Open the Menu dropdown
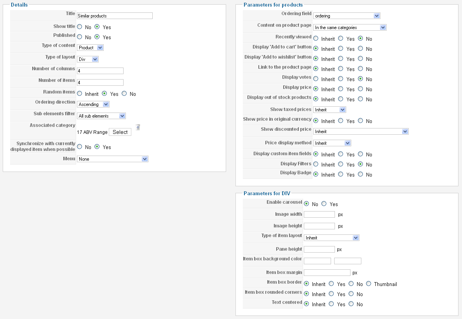 coord(113,159)
